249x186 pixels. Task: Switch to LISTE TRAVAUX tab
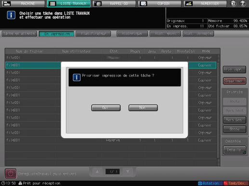pos(69,3)
